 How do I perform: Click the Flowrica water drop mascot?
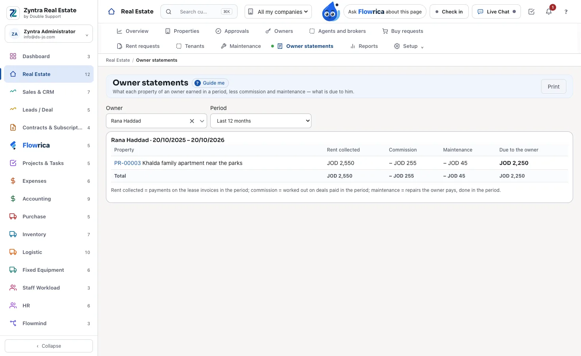[331, 11]
